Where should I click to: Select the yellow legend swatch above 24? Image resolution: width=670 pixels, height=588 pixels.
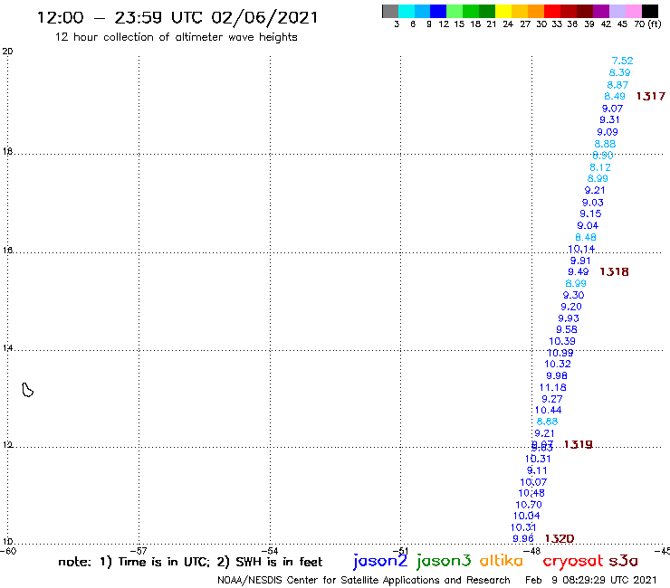tap(503, 11)
